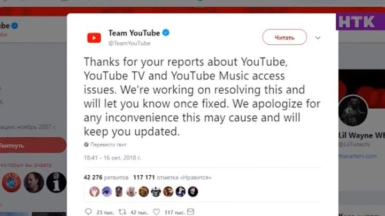Viewport: 385px width, 216px height.
Task: Click the info 'i' avatar in followers row
Action: (x=56, y=182)
